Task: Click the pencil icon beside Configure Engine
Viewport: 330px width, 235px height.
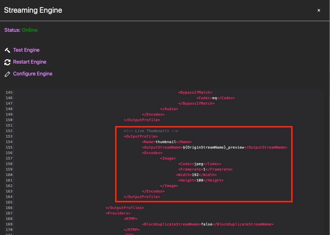Action: pos(7,74)
